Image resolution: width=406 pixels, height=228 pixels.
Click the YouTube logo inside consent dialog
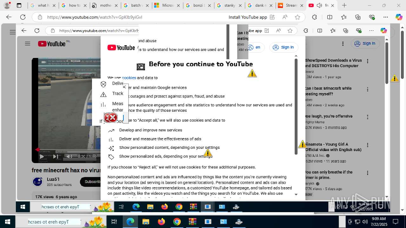121,47
